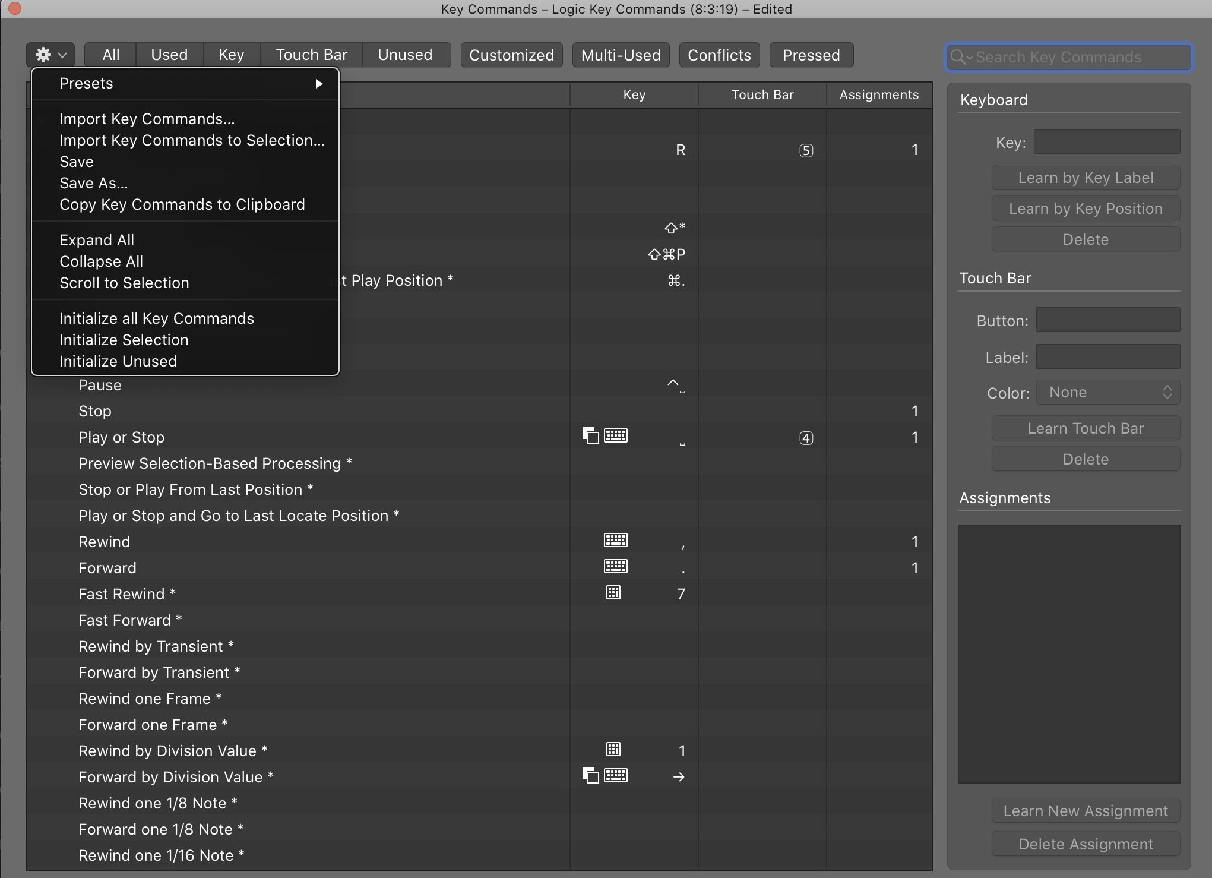Viewport: 1212px width, 878px height.
Task: Select Import Key Commands from the menu
Action: click(x=147, y=119)
